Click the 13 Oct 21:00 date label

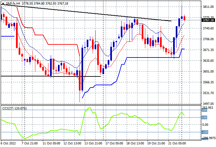click(x=94, y=143)
